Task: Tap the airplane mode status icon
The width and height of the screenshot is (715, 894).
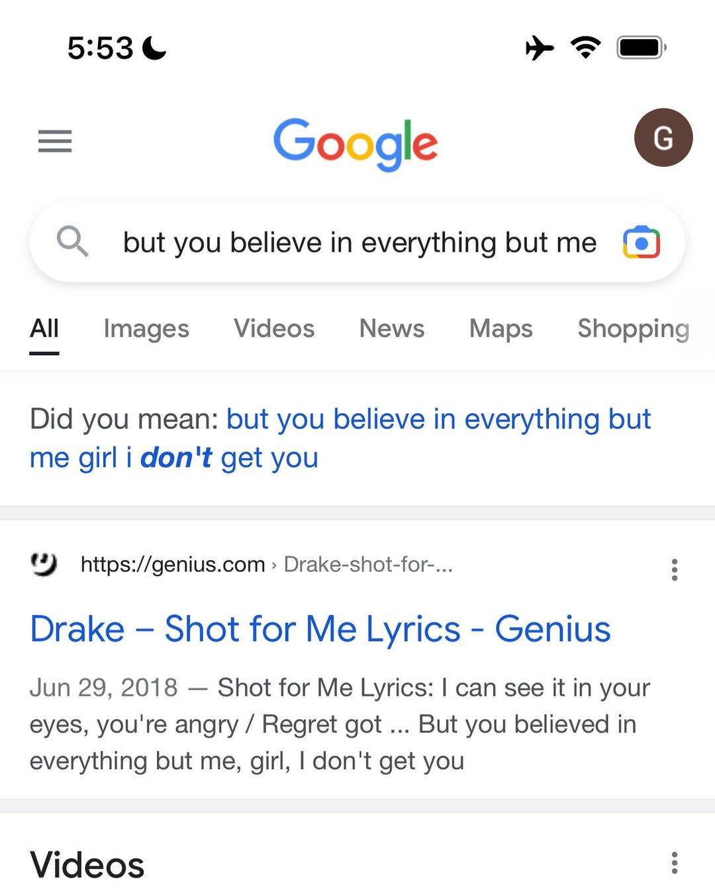Action: pyautogui.click(x=540, y=48)
